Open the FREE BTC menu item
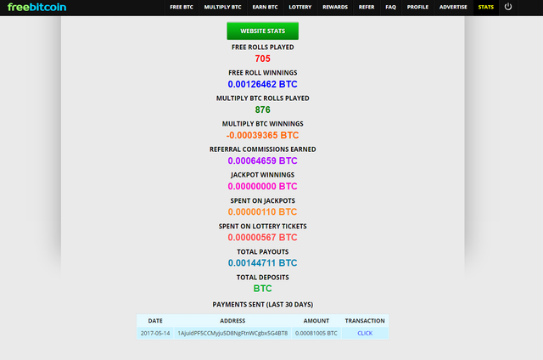 182,7
